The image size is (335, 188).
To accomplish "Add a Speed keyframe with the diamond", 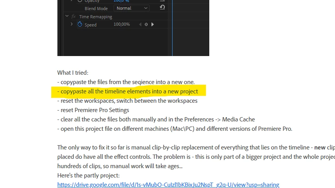I will 146,25.
